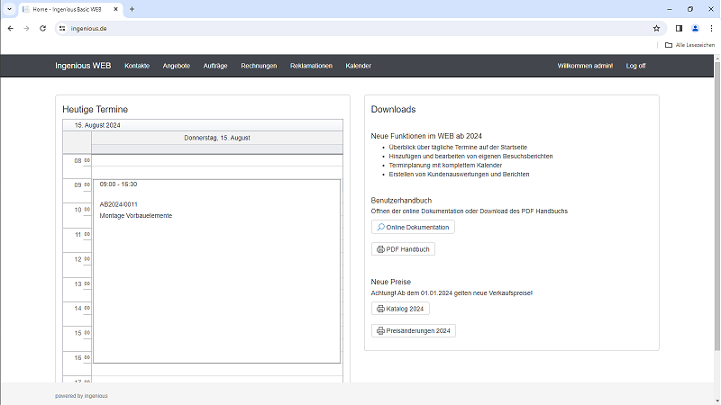The height and width of the screenshot is (405, 721).
Task: Click the printer icon on Katalog 2024
Action: [x=380, y=309]
